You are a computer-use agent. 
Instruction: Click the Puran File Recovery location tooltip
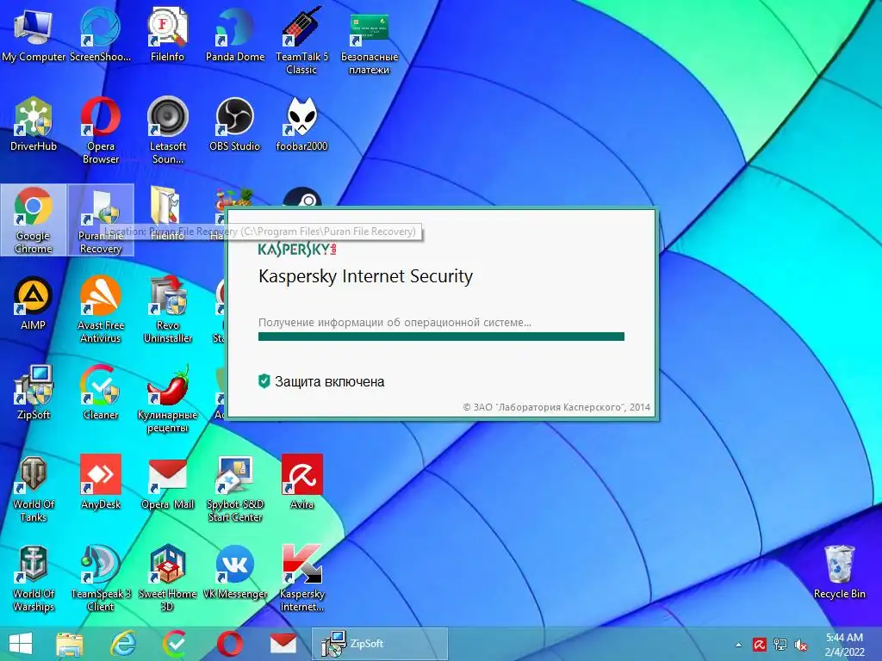[261, 232]
